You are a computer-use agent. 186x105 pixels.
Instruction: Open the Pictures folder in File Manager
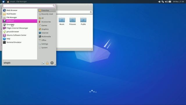[72, 21]
